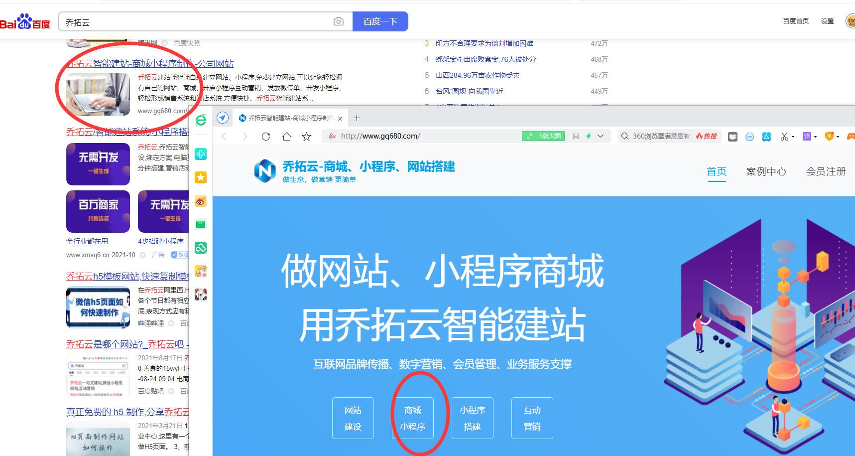Expand the gold shield dropdown arrow
The image size is (855, 456).
(x=838, y=137)
